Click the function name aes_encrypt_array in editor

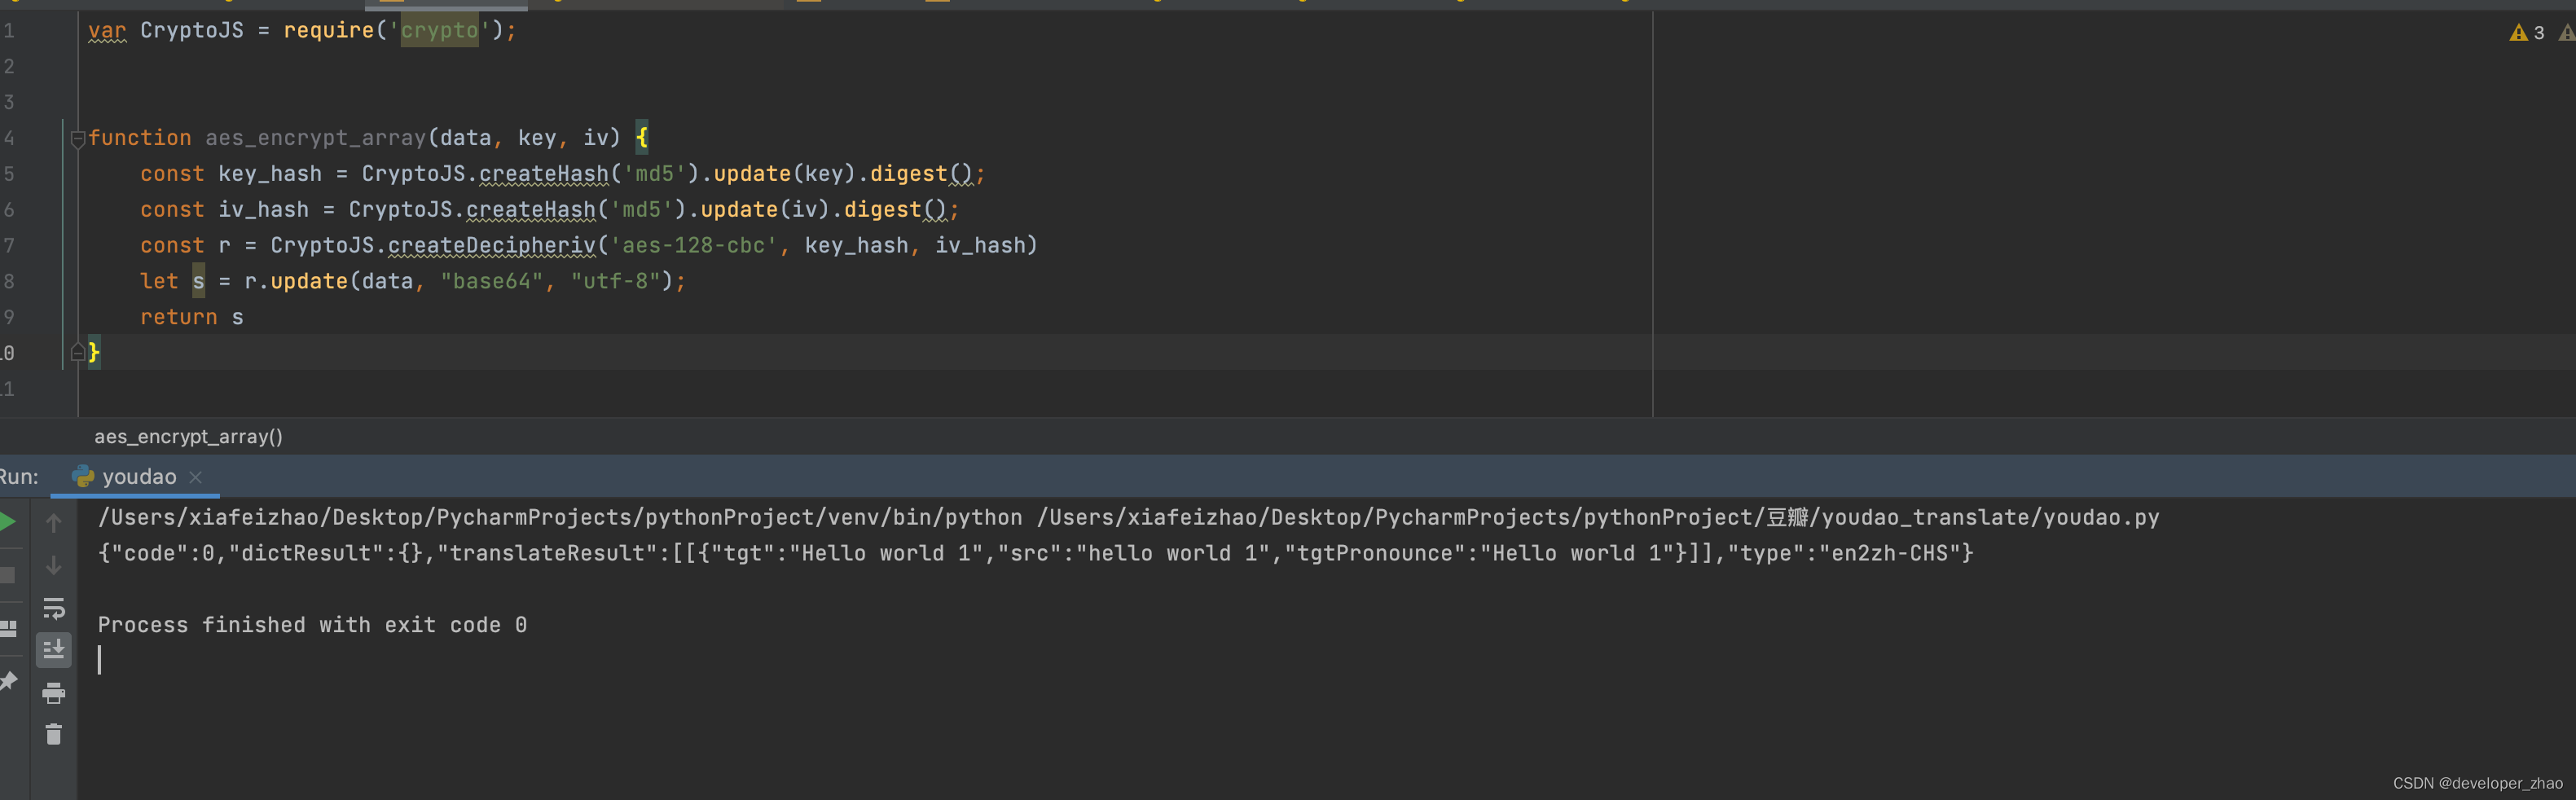pos(316,138)
